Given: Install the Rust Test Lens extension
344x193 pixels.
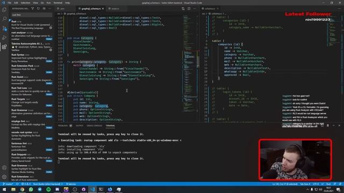Looking at the screenshot, I should [x=49, y=94].
